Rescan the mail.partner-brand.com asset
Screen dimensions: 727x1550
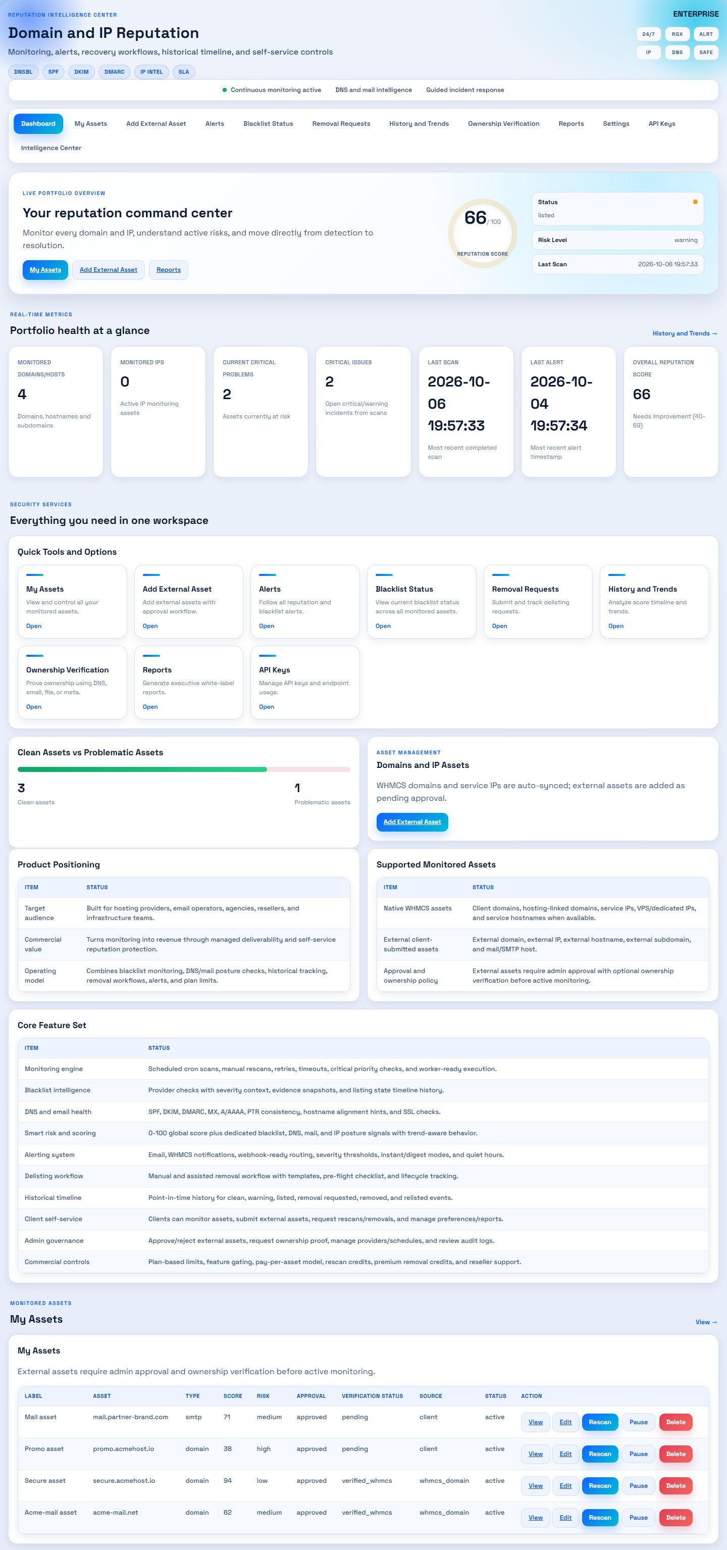coord(599,1423)
